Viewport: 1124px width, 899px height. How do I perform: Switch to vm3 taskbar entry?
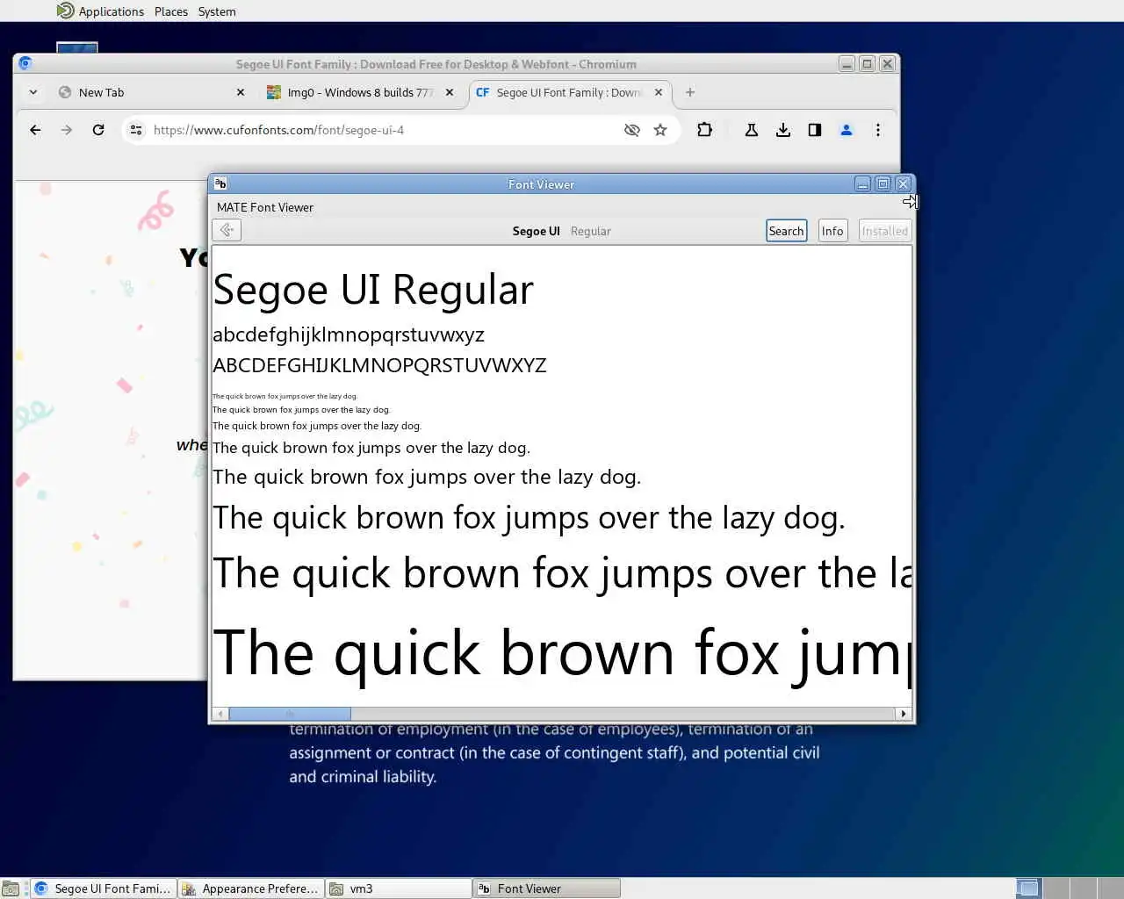399,888
